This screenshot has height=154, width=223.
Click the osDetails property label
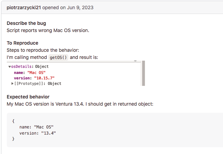click(22, 67)
